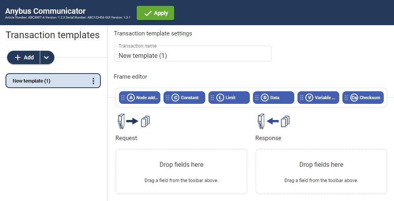Viewport: 394px width, 201px height.
Task: Select the Limit field chip
Action: click(229, 98)
